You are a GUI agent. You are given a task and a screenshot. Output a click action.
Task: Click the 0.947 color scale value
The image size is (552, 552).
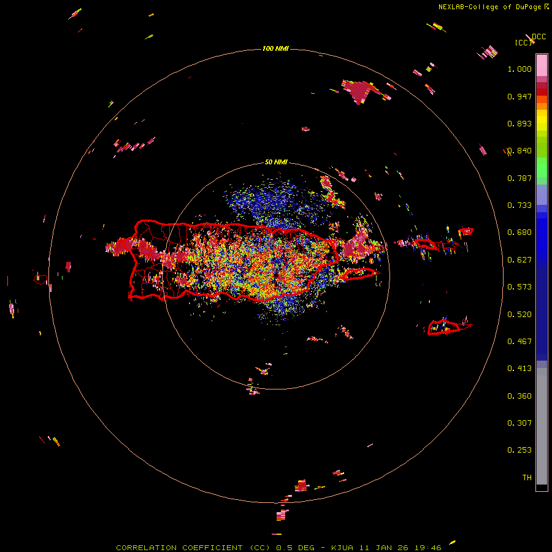coord(519,96)
